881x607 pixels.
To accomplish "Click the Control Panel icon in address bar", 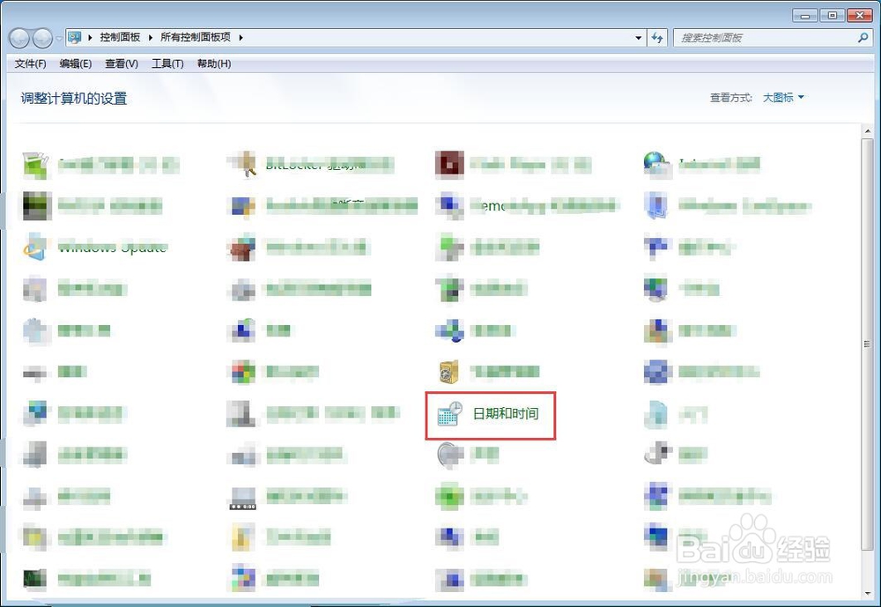I will [x=74, y=38].
